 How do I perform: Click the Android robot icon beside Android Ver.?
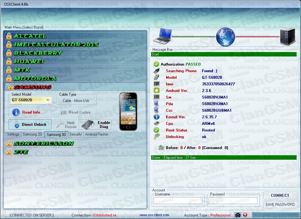(x=156, y=90)
